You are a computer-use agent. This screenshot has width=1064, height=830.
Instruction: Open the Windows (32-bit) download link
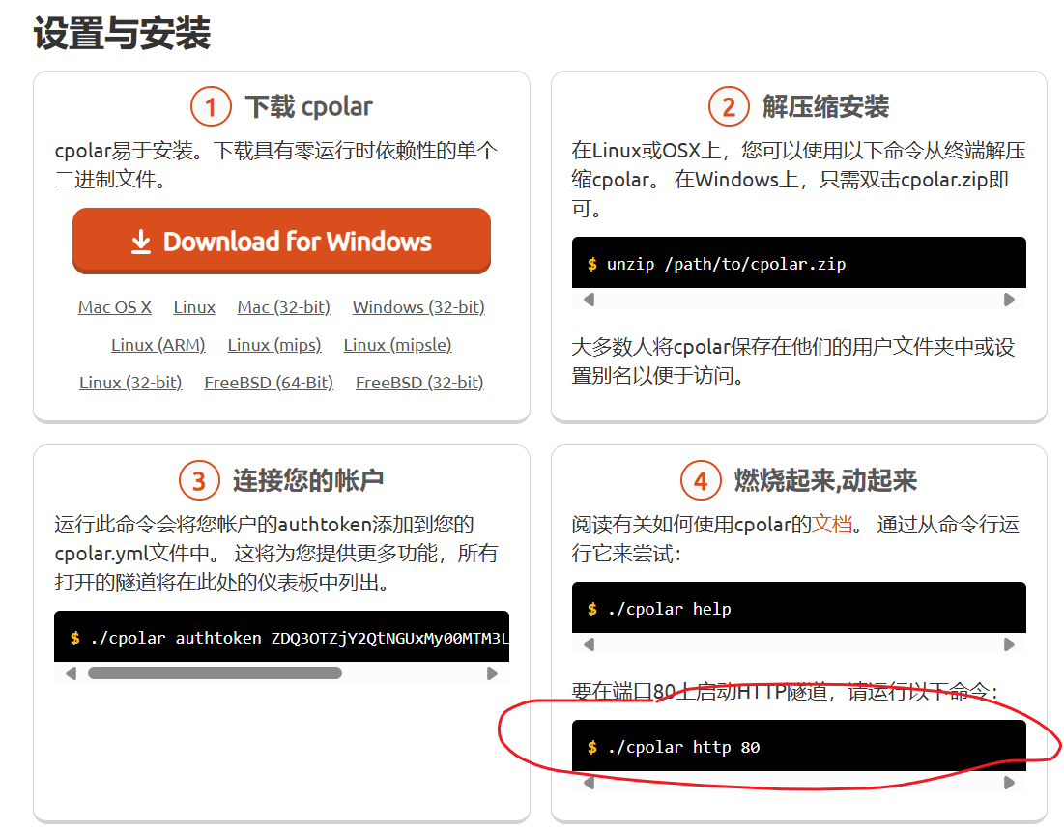[x=417, y=306]
